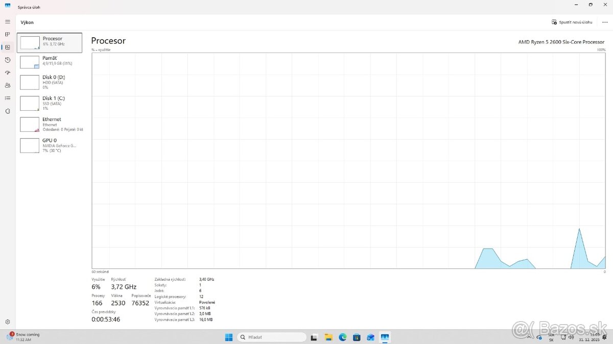
Task: Open Task Manager settings gear
Action: click(8, 322)
